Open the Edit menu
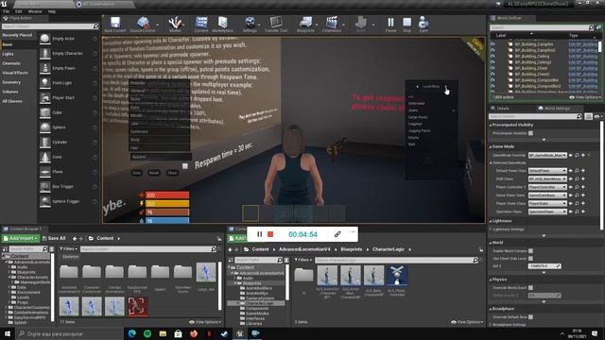Screen dimensions: 605x340 (19, 11)
